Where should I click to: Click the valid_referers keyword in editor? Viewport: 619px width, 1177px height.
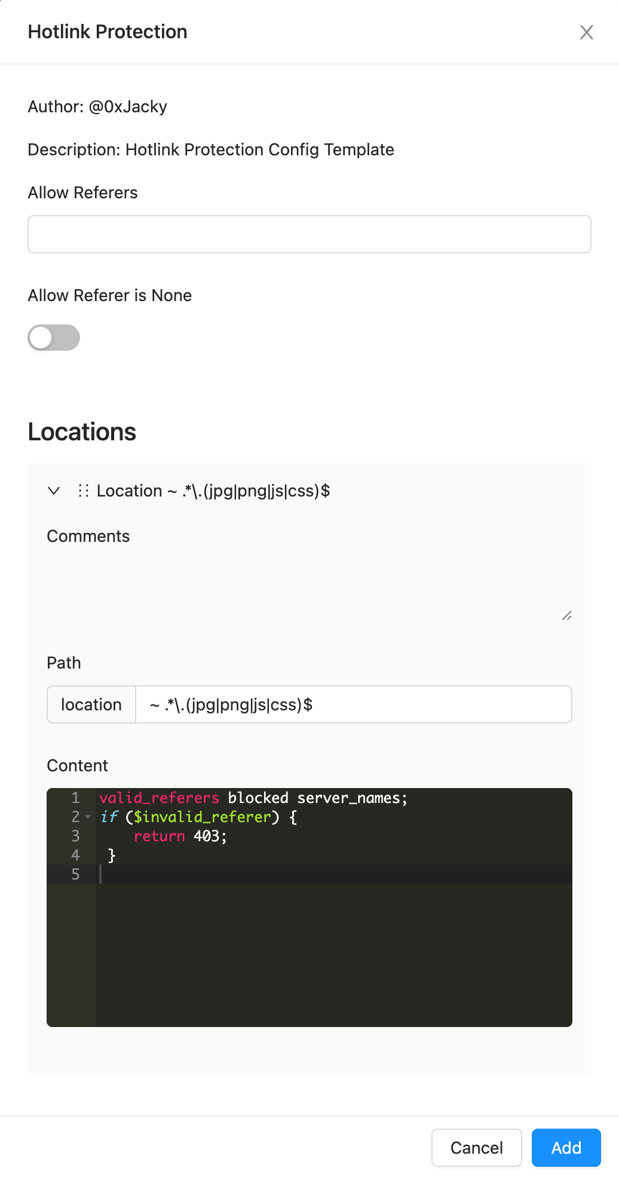[159, 798]
